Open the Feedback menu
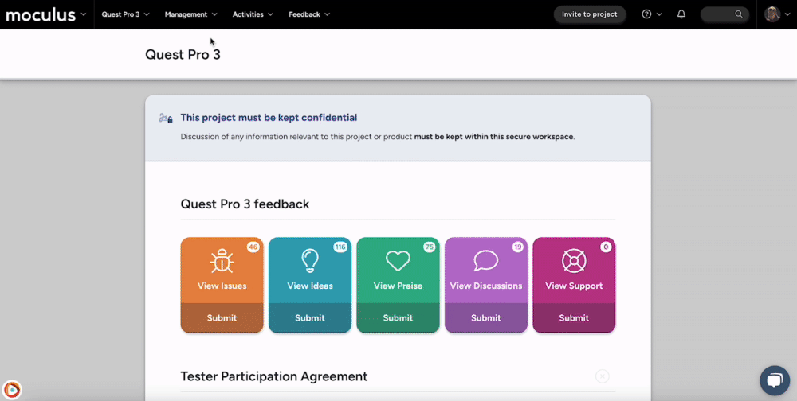Image resolution: width=797 pixels, height=401 pixels. (309, 14)
